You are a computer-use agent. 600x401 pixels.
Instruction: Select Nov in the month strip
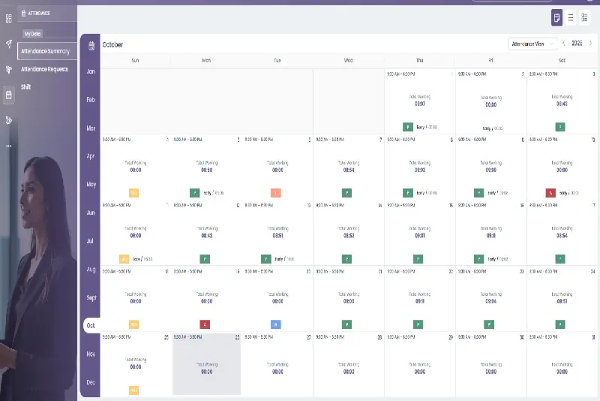(91, 354)
